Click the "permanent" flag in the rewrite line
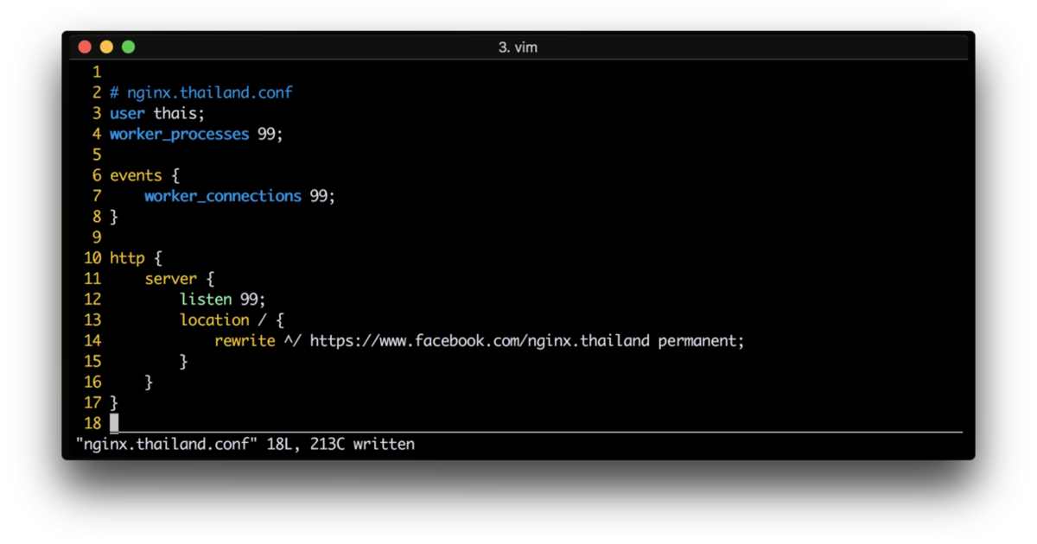The width and height of the screenshot is (1037, 544). click(x=700, y=341)
